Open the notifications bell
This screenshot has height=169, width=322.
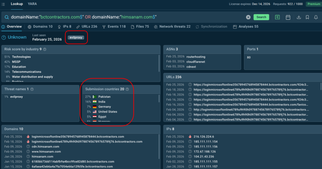316,17
